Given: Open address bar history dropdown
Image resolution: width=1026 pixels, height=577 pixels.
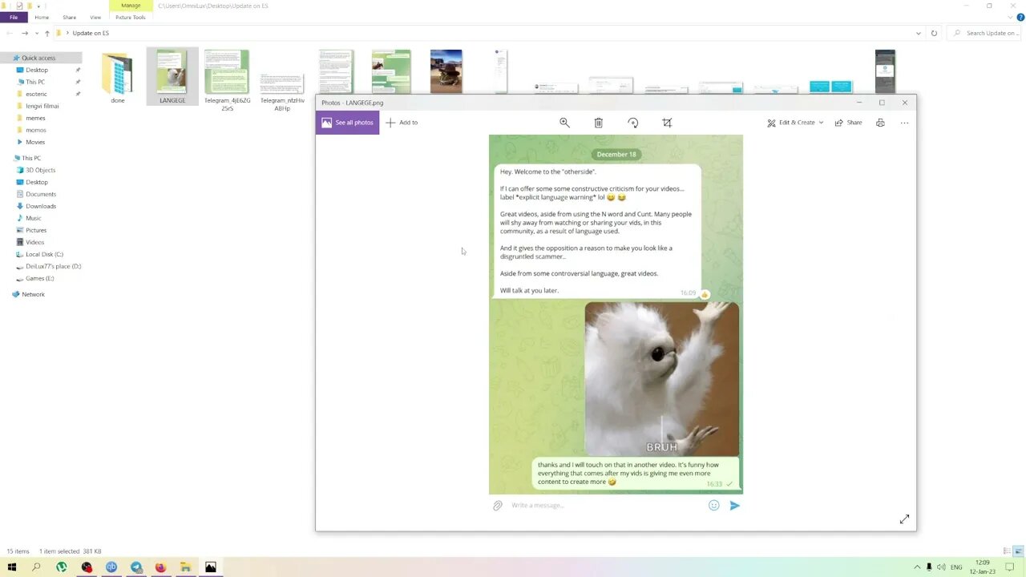Looking at the screenshot, I should (x=918, y=33).
